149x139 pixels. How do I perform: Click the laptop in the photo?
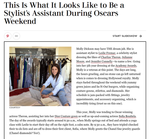pos(35,94)
